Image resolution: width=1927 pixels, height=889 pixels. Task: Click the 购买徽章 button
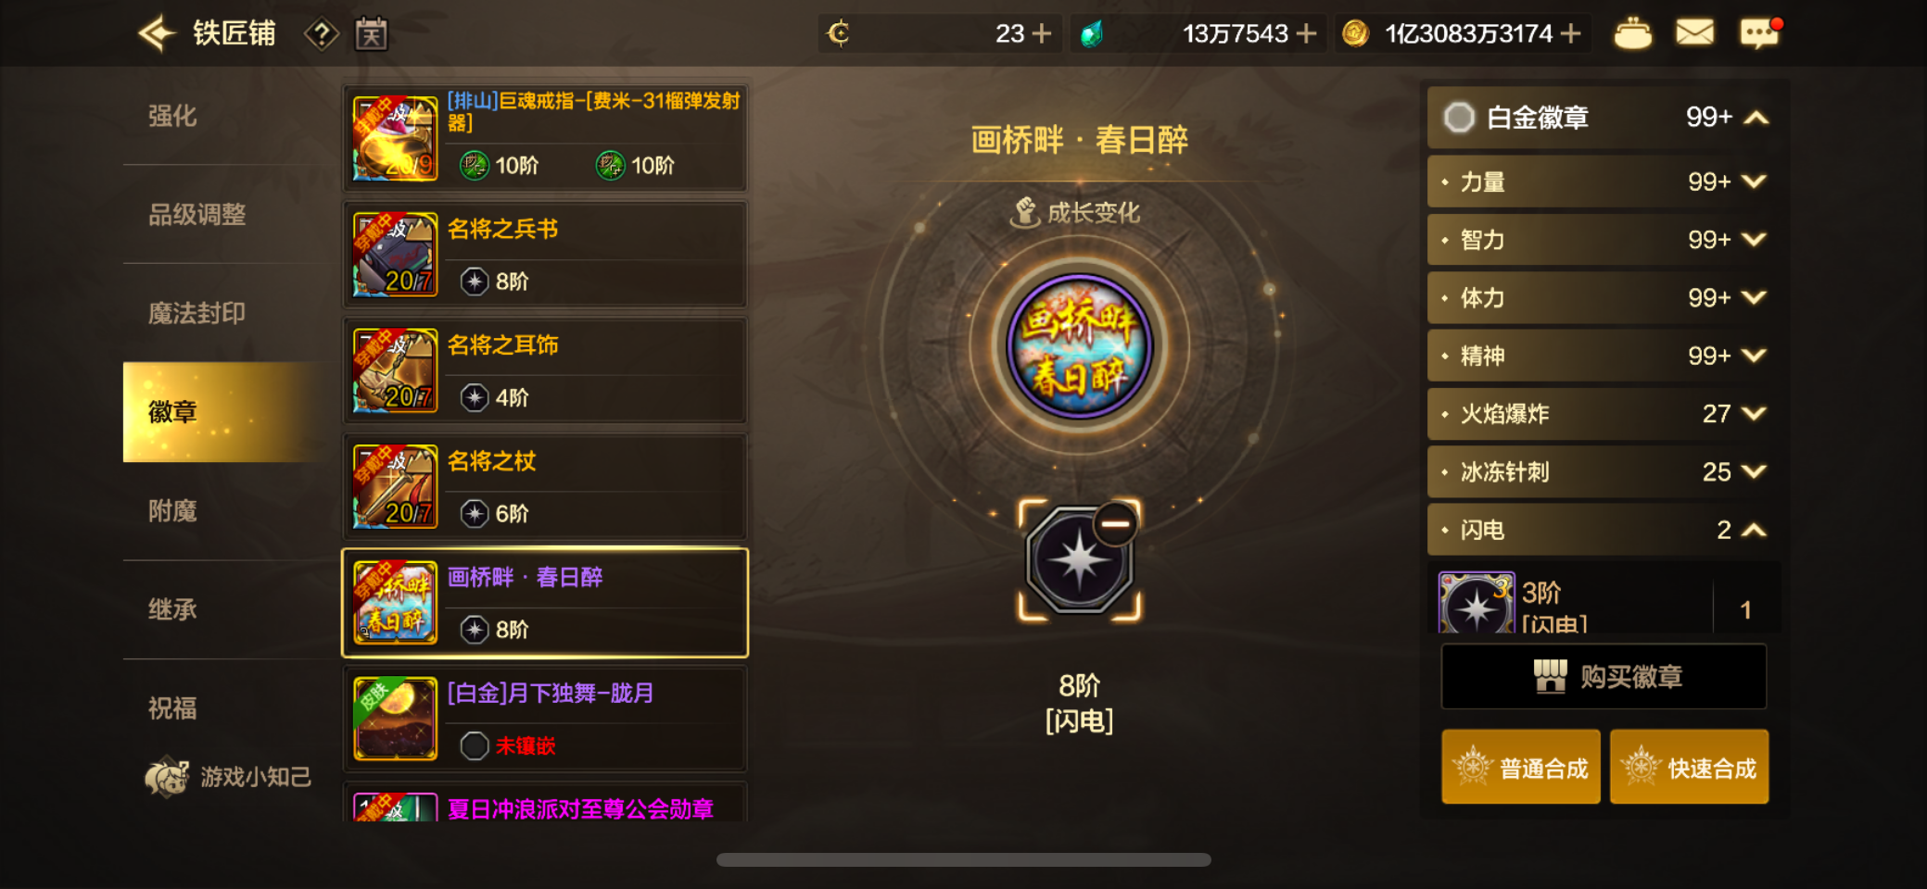coord(1604,677)
